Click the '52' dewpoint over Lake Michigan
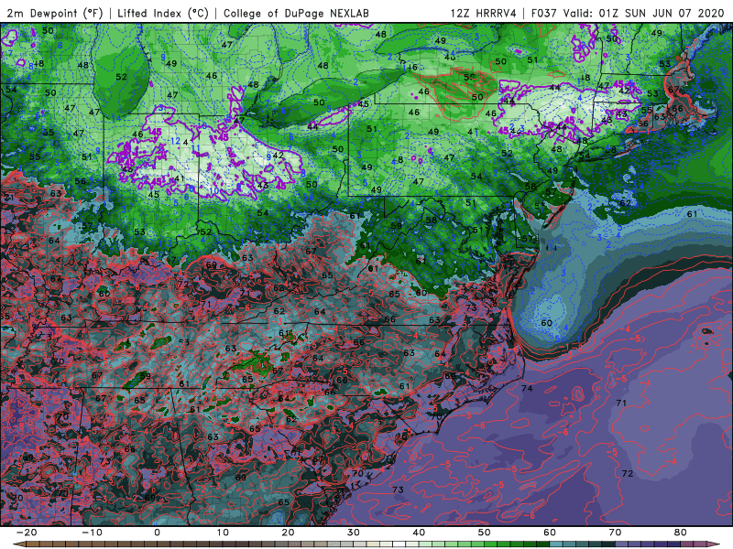This screenshot has width=733, height=549. tap(122, 77)
